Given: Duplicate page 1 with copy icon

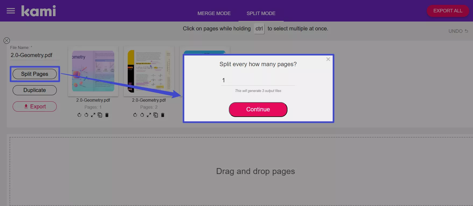Looking at the screenshot, I should (100, 115).
